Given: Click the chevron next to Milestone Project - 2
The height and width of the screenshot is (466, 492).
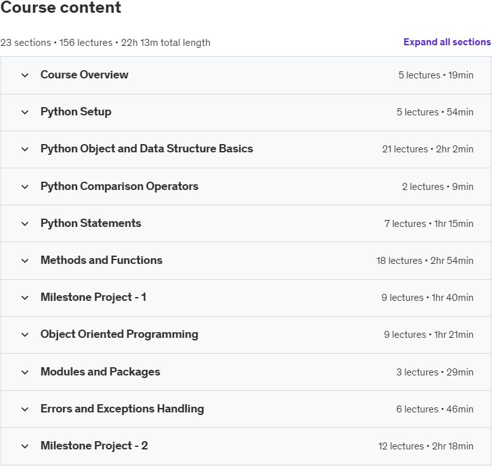Looking at the screenshot, I should click(25, 446).
